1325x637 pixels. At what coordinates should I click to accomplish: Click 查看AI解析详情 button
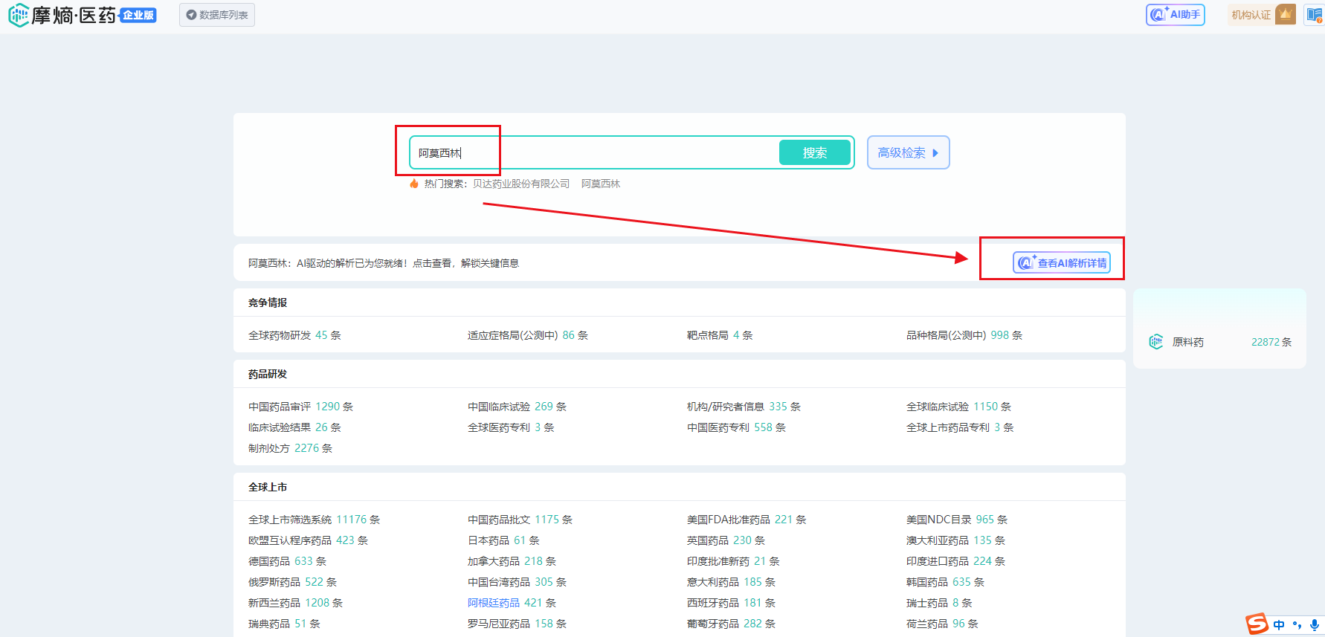(1062, 263)
